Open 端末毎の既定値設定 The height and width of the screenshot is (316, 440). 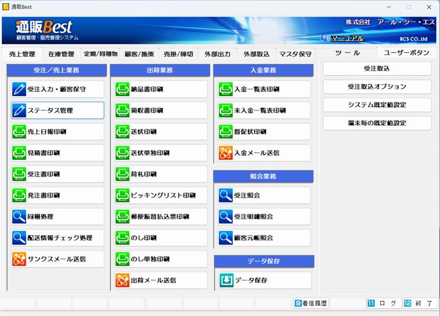pos(377,123)
